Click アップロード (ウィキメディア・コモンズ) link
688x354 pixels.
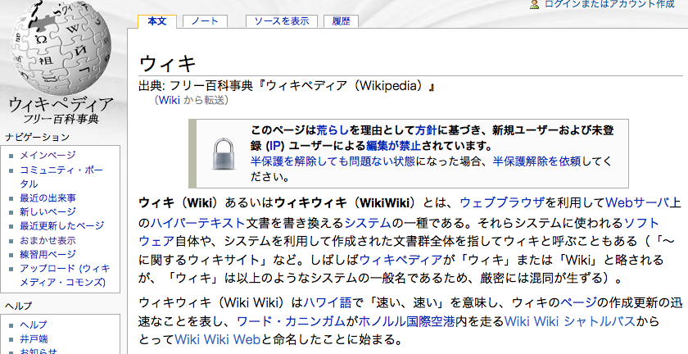65,275
